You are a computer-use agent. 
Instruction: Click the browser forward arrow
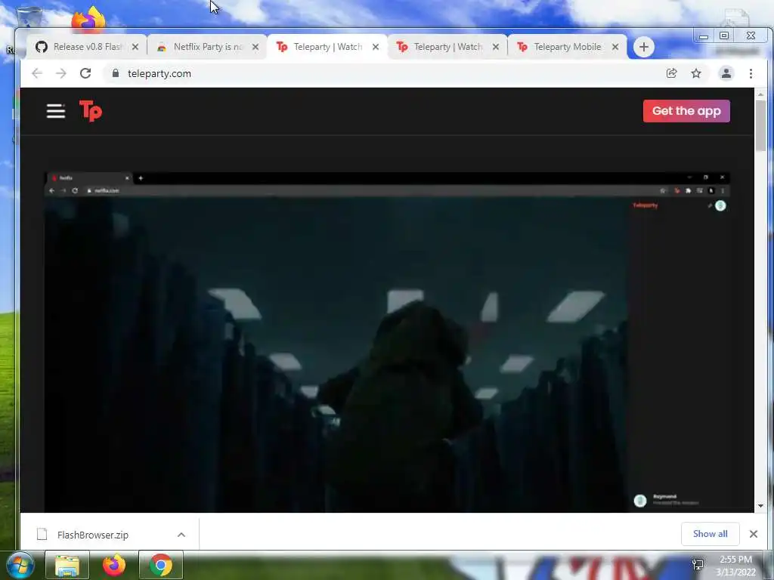coord(60,73)
